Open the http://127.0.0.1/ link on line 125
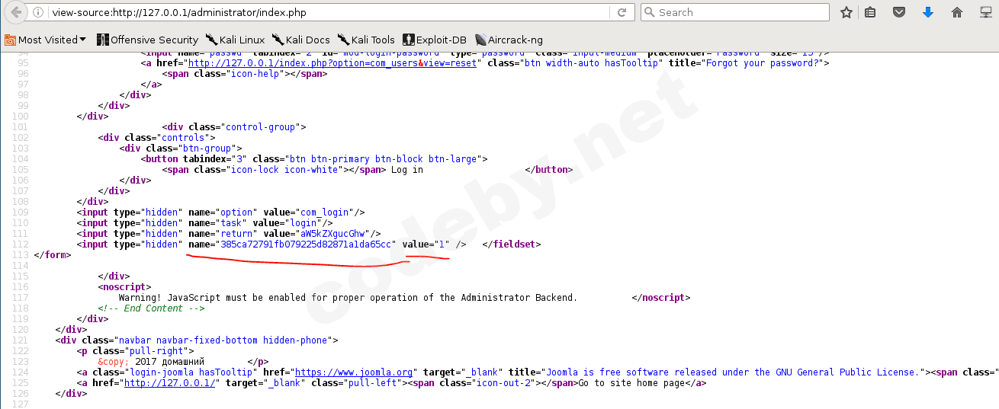Viewport: 999px width, 409px height. (x=172, y=383)
